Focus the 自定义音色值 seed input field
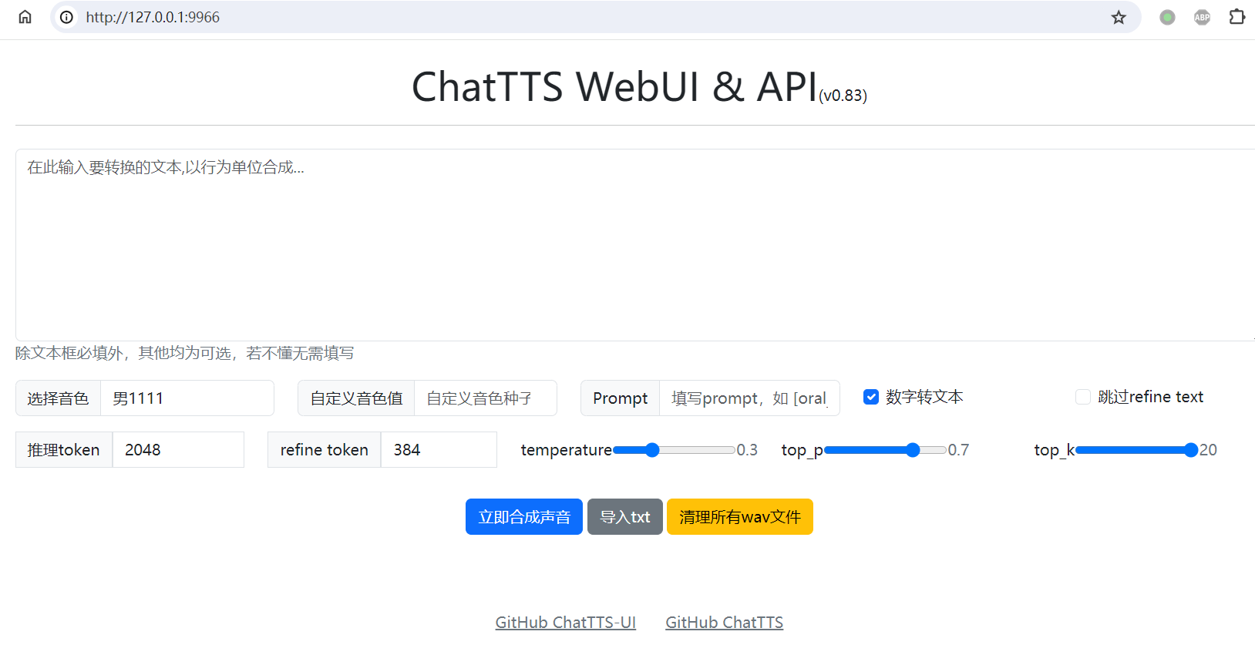The image size is (1255, 665). pos(485,398)
